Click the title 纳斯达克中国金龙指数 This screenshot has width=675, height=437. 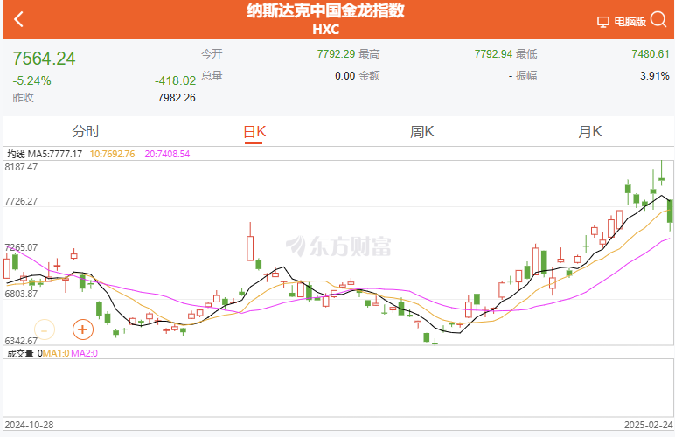click(326, 10)
